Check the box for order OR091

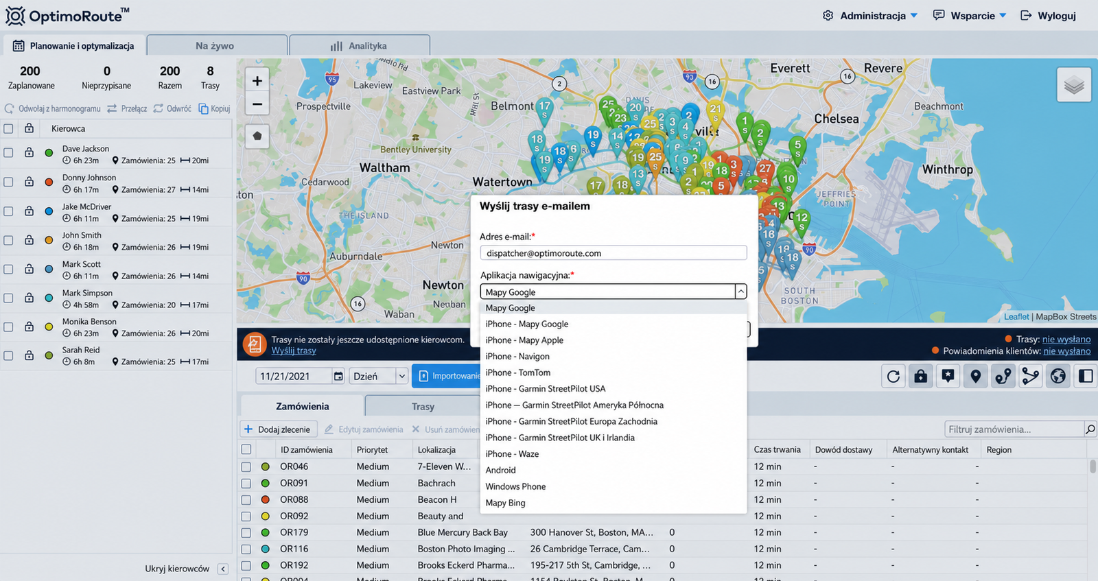(x=246, y=483)
